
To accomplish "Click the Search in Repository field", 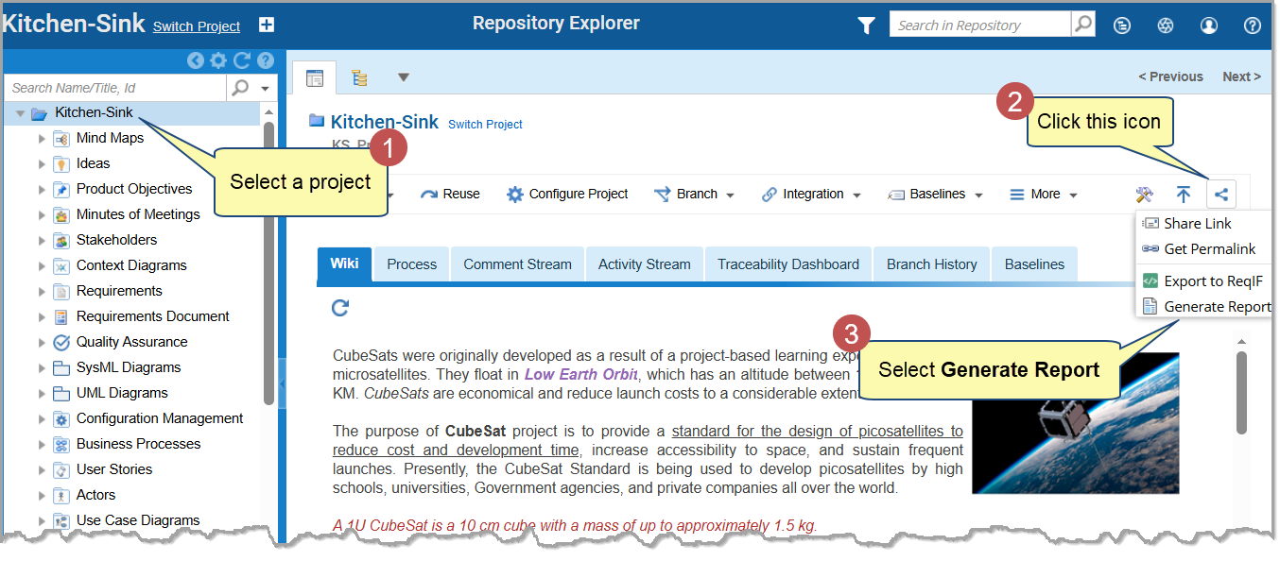I will [x=979, y=25].
